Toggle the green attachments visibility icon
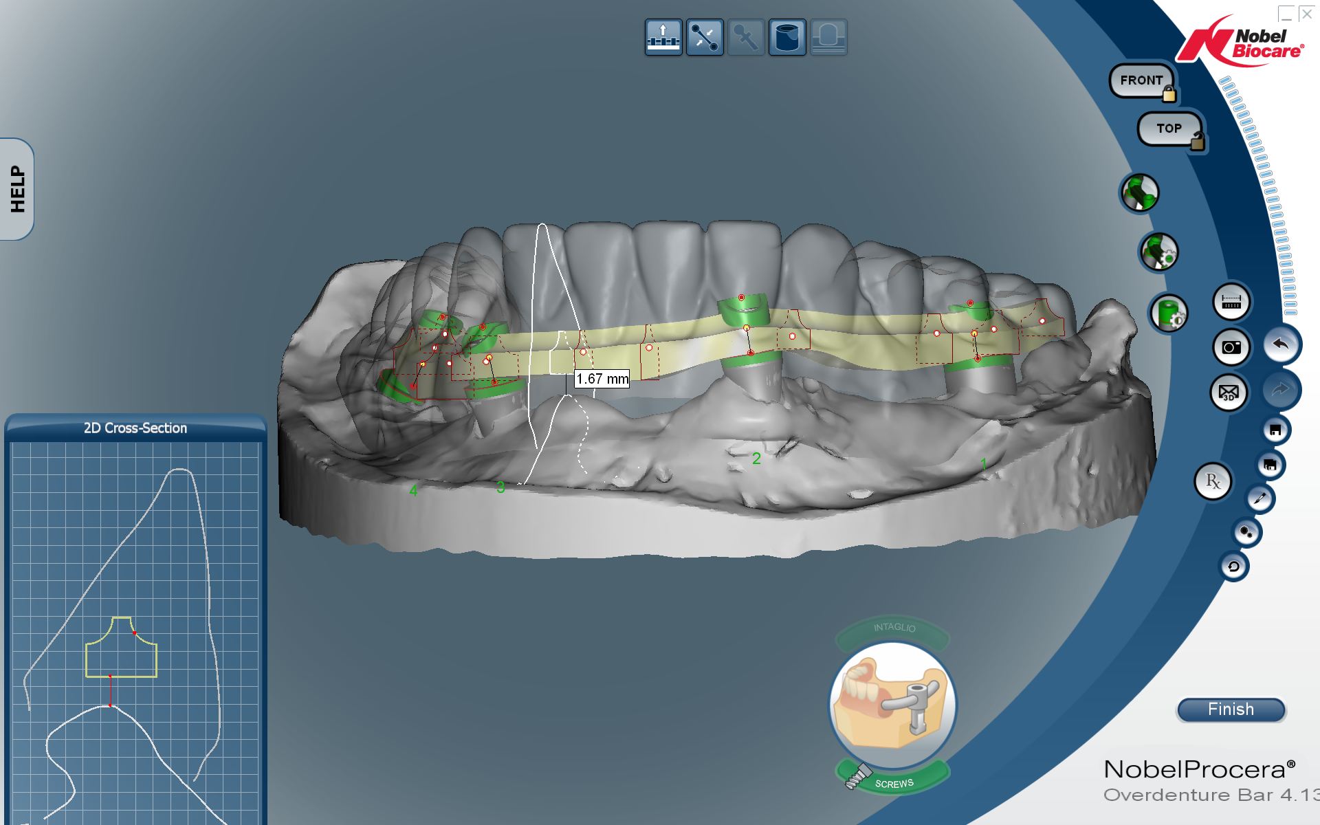This screenshot has width=1320, height=825. pyautogui.click(x=1141, y=192)
